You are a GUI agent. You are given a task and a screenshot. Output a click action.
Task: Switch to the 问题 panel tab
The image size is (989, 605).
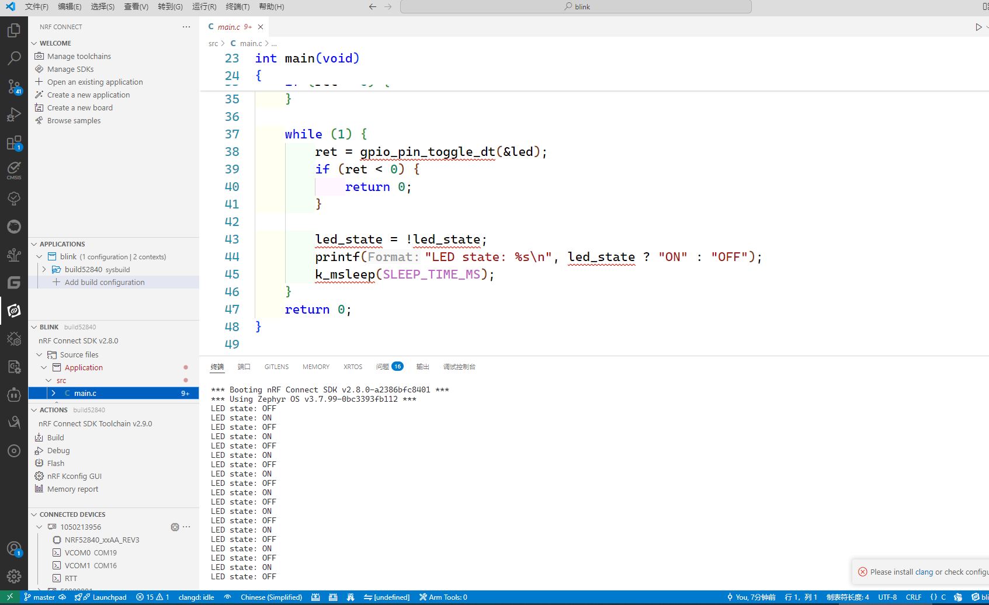coord(389,367)
